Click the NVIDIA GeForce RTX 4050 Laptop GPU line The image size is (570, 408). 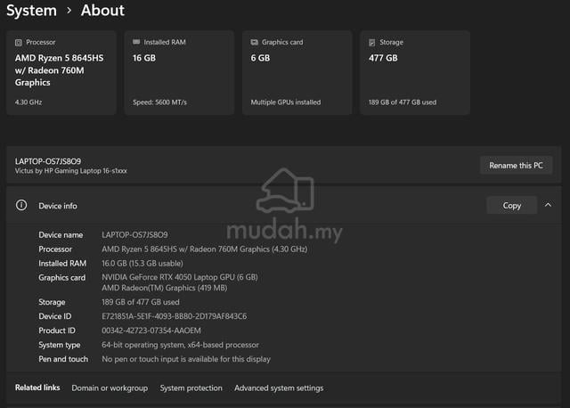pos(180,277)
